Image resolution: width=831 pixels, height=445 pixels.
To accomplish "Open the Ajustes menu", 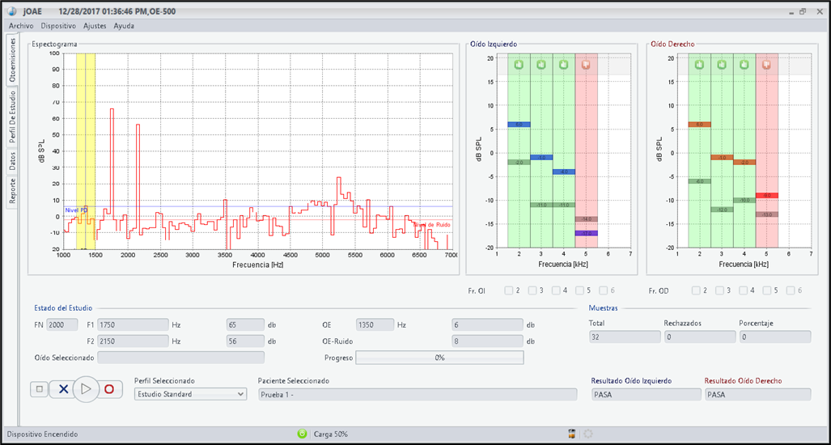I will point(95,25).
